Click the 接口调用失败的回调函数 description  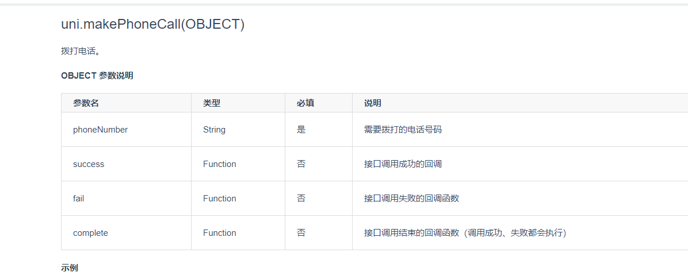[x=411, y=199]
